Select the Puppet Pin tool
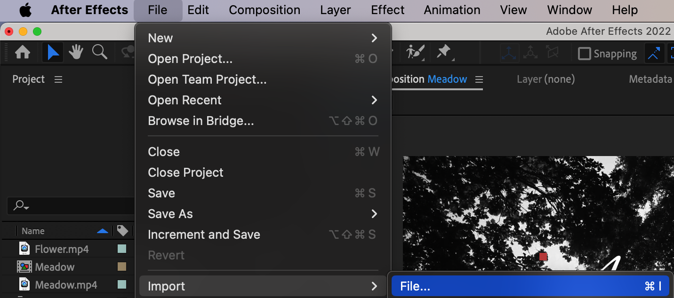The image size is (674, 298). tap(444, 53)
